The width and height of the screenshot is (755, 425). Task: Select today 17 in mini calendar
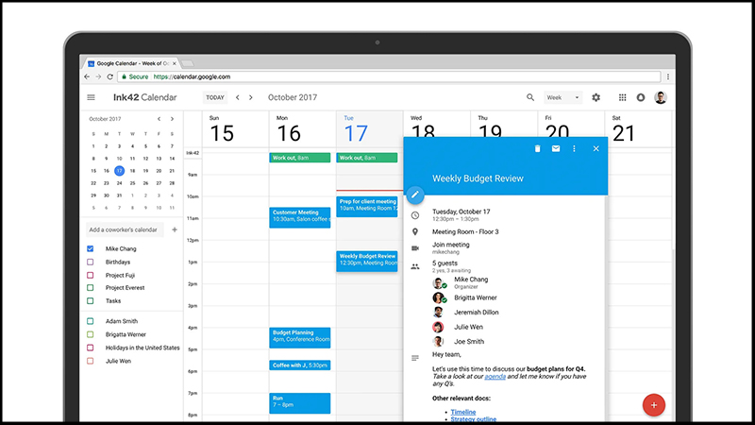120,171
